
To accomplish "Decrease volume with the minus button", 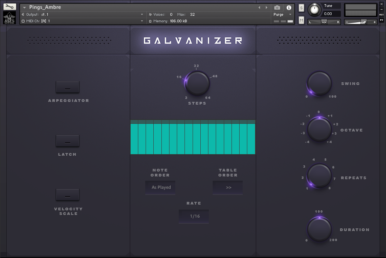I will [x=347, y=22].
